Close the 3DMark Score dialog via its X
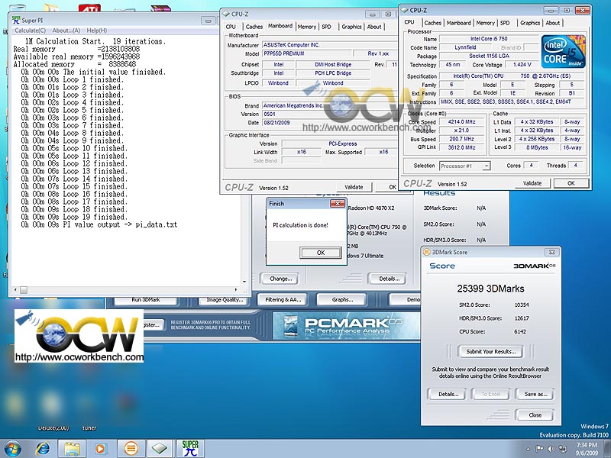The height and width of the screenshot is (458, 611). point(551,252)
